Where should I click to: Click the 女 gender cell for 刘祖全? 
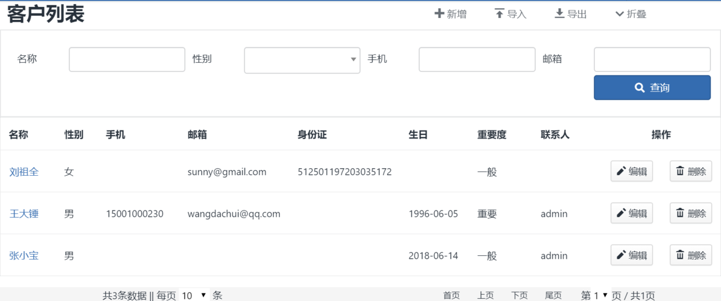click(x=69, y=172)
